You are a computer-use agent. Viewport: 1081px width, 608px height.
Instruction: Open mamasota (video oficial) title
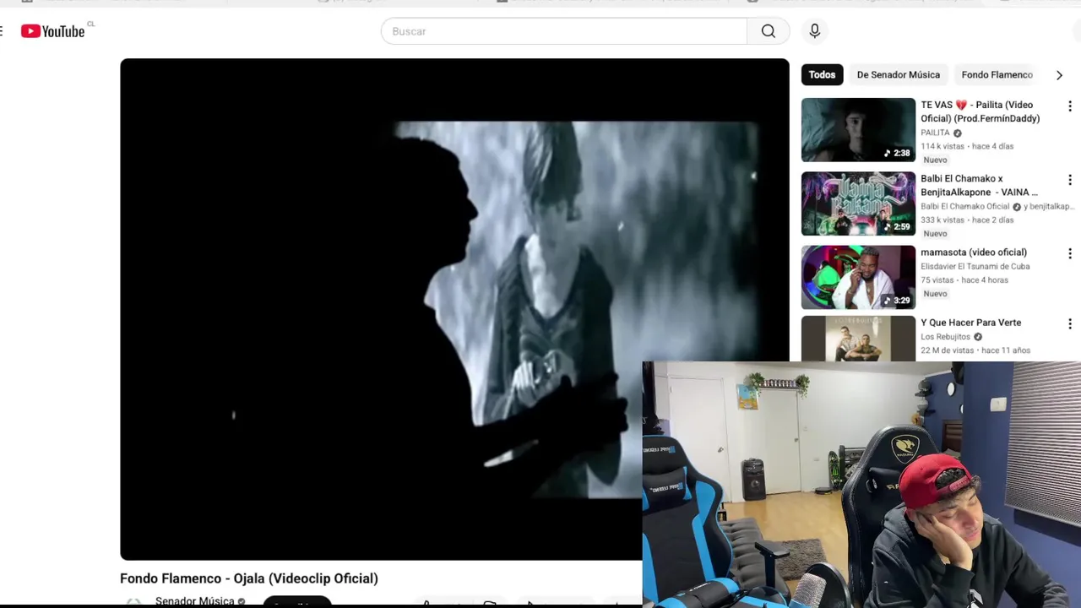click(x=974, y=252)
